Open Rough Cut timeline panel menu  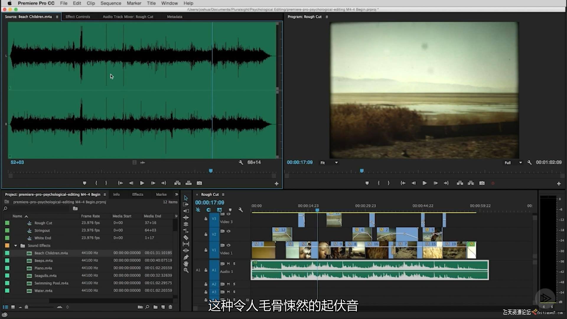pos(223,195)
